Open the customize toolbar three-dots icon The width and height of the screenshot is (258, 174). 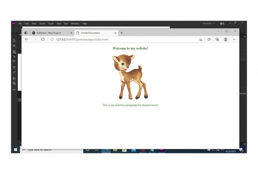tap(14, 90)
